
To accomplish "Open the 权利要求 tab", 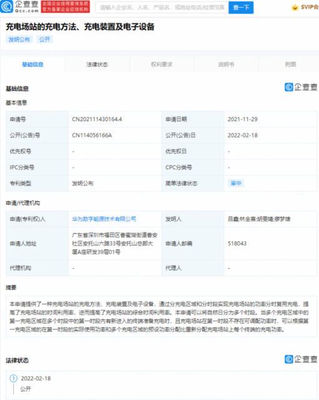I will point(162,64).
